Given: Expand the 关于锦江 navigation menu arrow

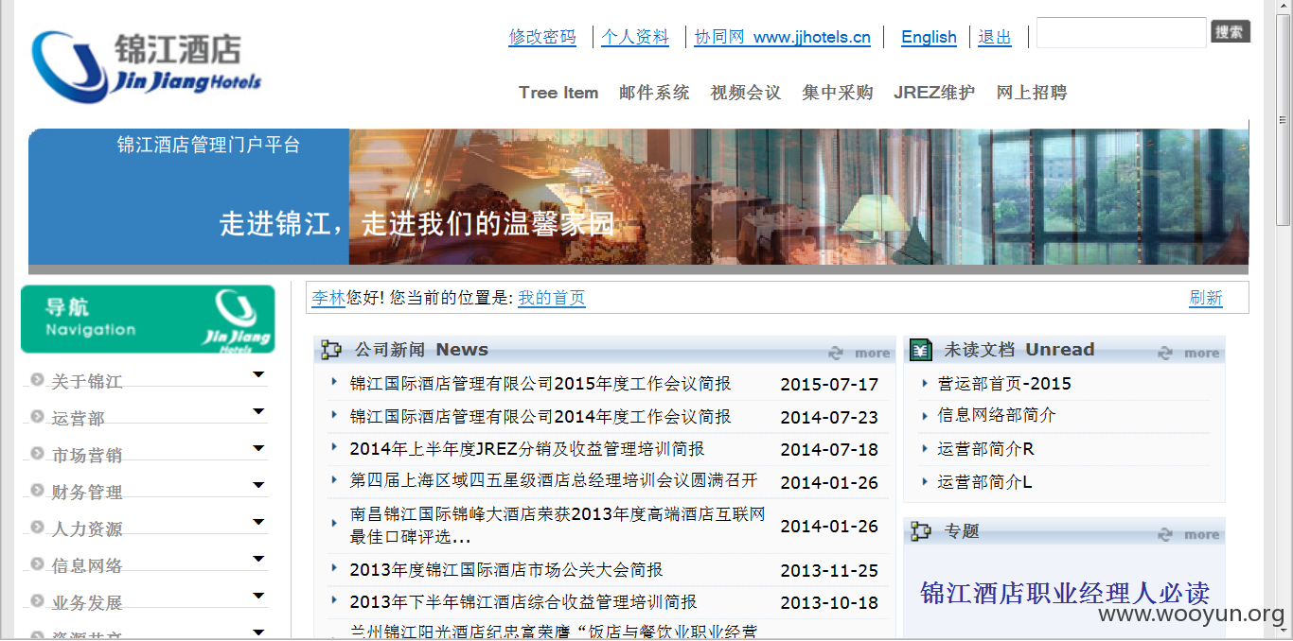Looking at the screenshot, I should (x=258, y=374).
